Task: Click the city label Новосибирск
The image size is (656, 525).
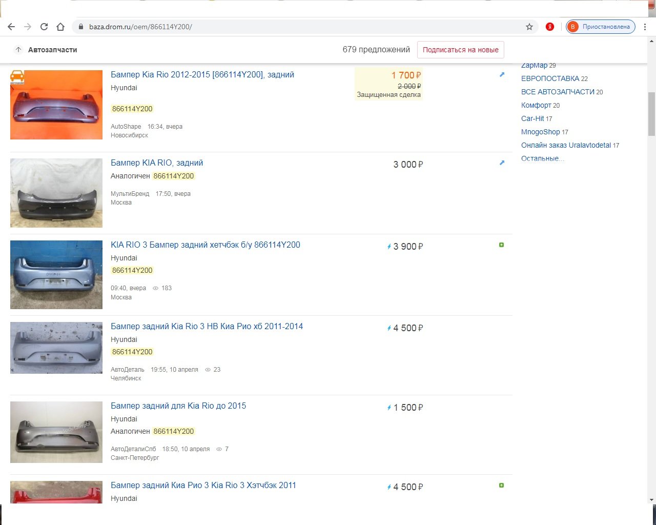Action: click(129, 135)
